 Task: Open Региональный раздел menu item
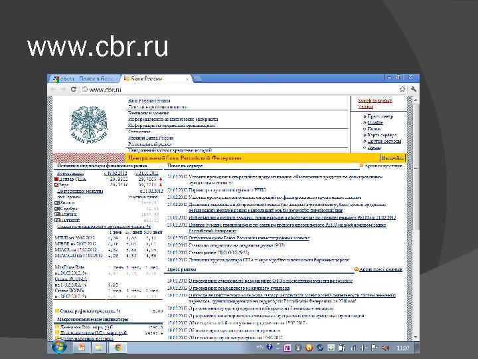[x=149, y=144]
